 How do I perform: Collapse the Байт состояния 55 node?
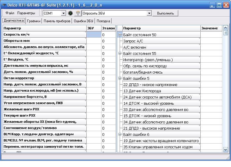(120, 53)
